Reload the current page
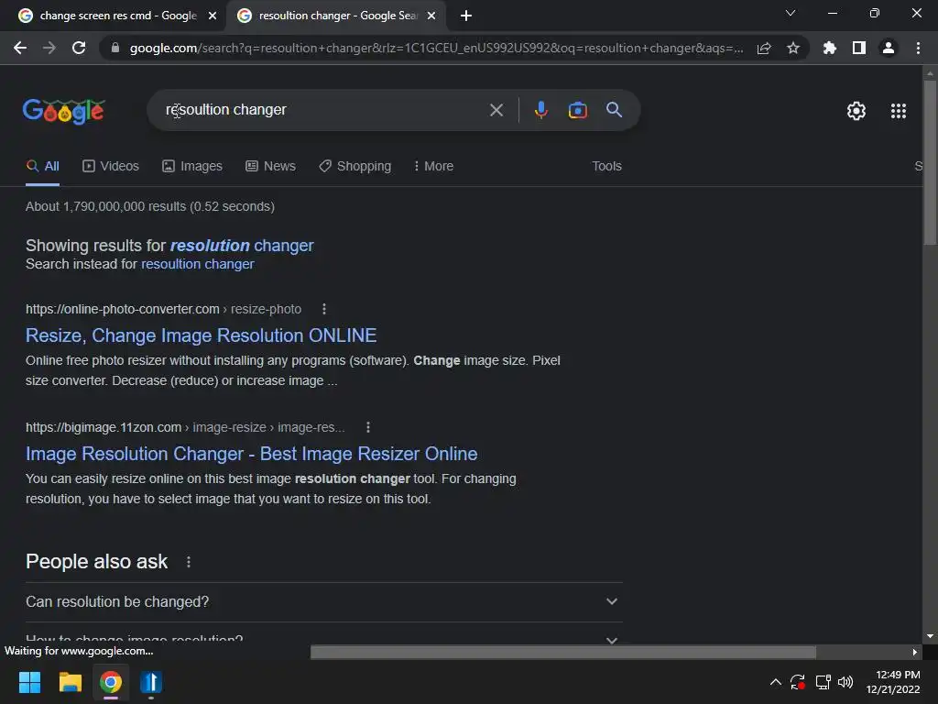This screenshot has height=704, width=938. [79, 48]
